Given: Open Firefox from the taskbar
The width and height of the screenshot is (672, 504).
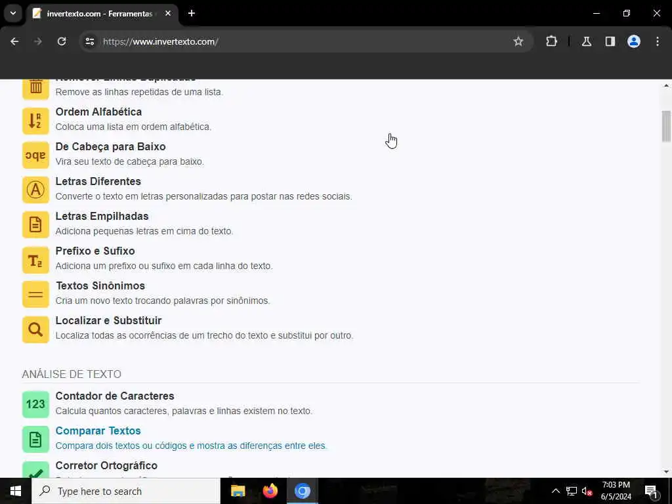Looking at the screenshot, I should click(x=270, y=491).
